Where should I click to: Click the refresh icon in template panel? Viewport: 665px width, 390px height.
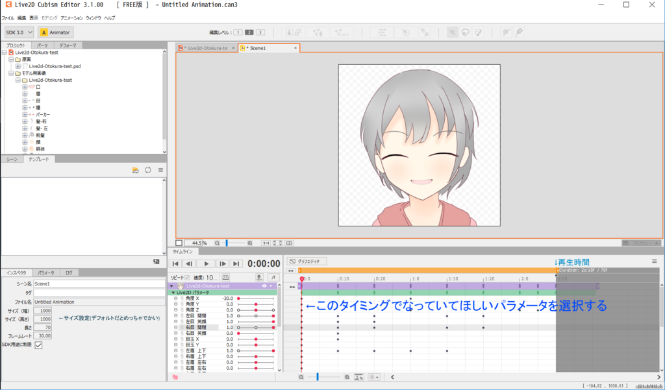coord(148,170)
